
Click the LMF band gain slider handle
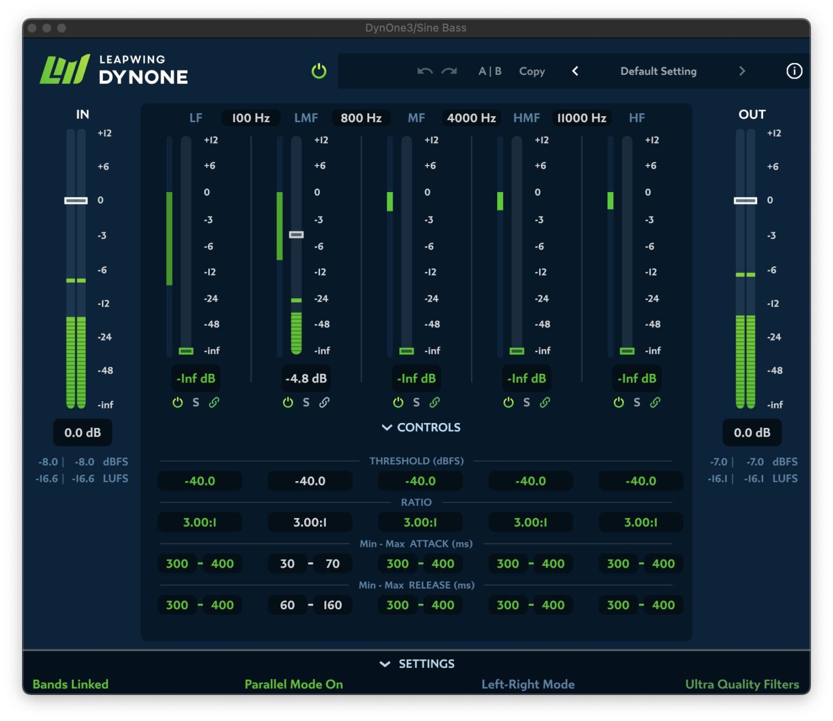[x=296, y=234]
